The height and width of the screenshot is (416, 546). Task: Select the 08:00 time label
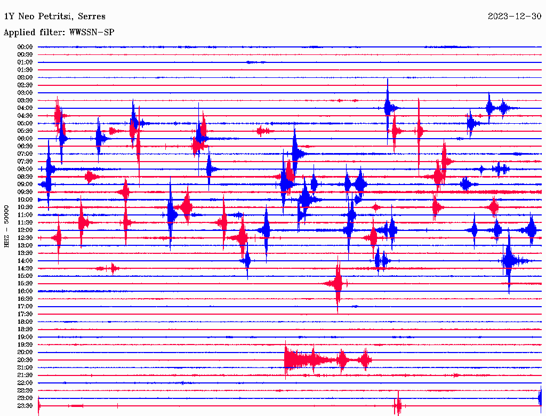(25, 169)
